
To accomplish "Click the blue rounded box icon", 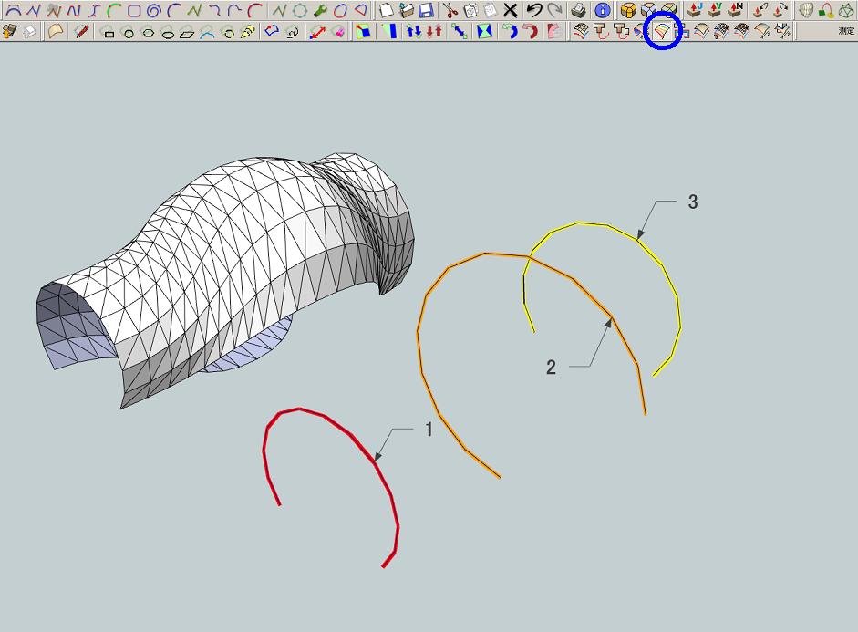I will tap(648, 10).
